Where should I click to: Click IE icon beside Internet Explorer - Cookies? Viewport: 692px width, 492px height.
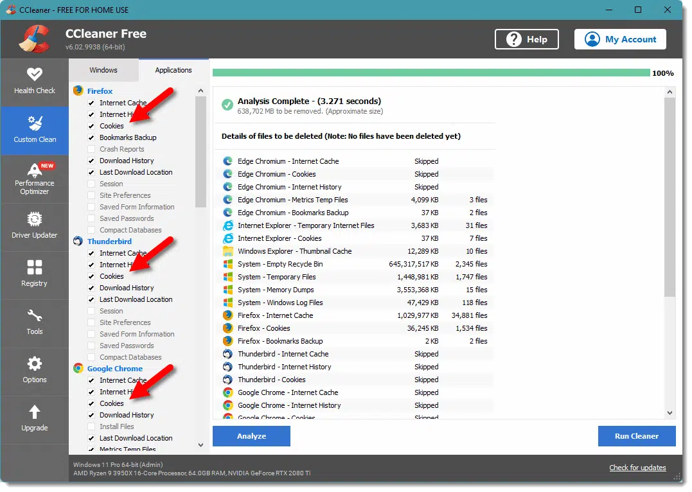[x=227, y=238]
